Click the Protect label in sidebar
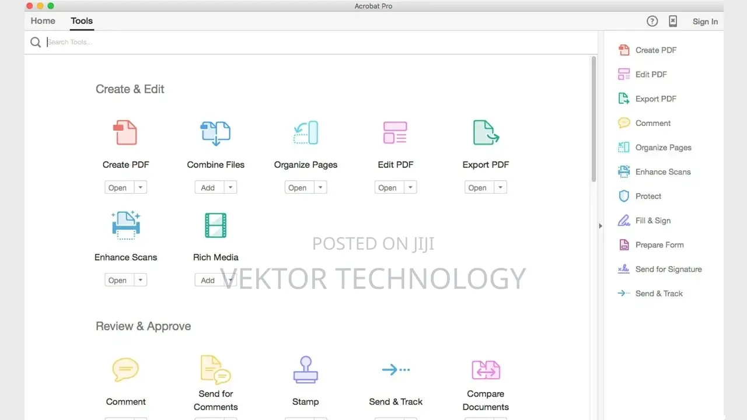This screenshot has height=420, width=747. point(648,196)
